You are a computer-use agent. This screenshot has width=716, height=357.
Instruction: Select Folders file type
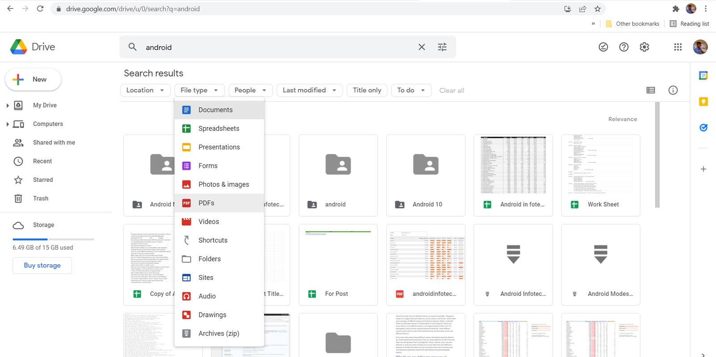point(219,259)
